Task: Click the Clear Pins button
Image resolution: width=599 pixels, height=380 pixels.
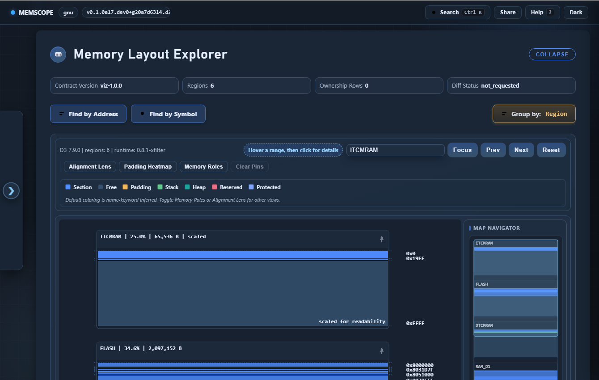Action: (x=249, y=167)
